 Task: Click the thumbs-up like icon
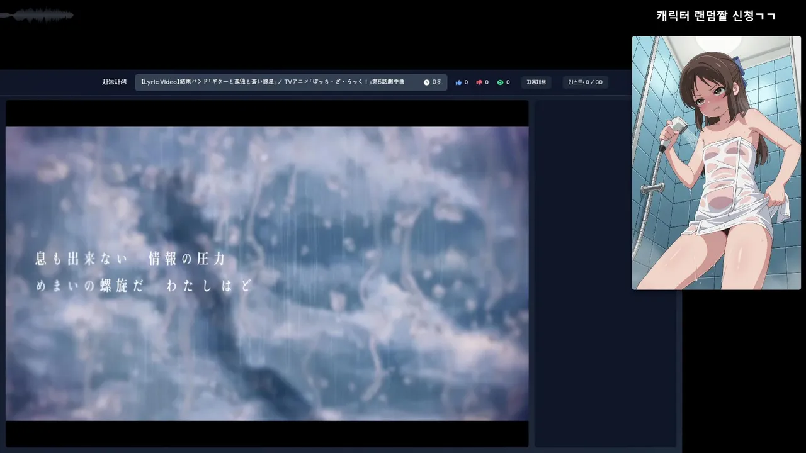click(x=458, y=82)
